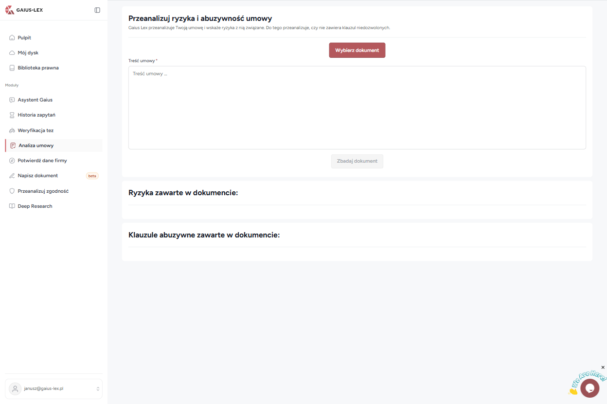Viewport: 607px width, 404px height.
Task: Open the Analiza umowy module
Action: click(x=35, y=145)
